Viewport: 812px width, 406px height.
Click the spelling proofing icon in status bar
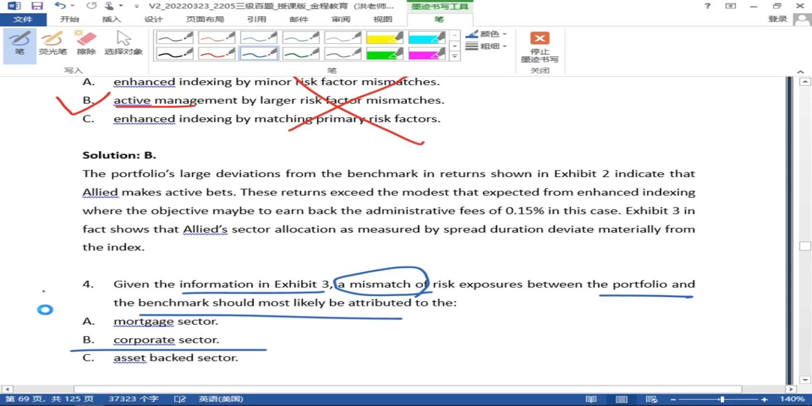[180, 399]
